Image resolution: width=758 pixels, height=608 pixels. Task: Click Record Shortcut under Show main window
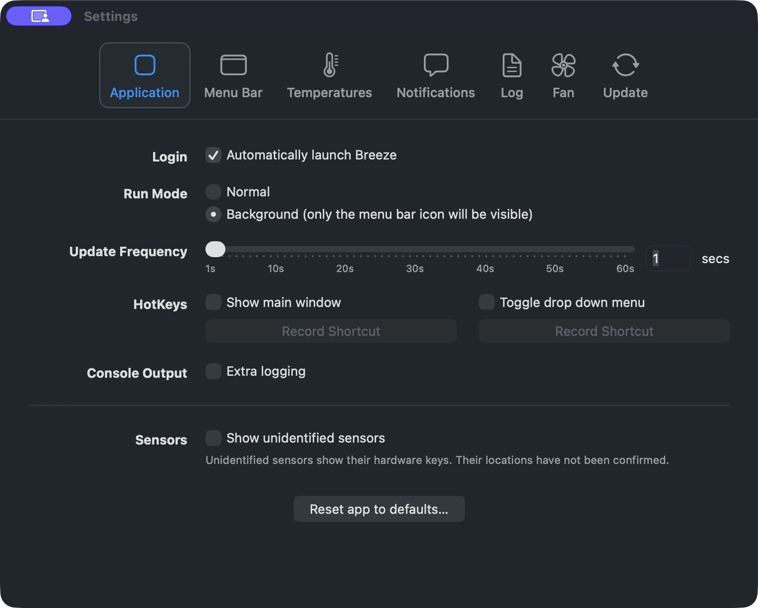click(331, 331)
